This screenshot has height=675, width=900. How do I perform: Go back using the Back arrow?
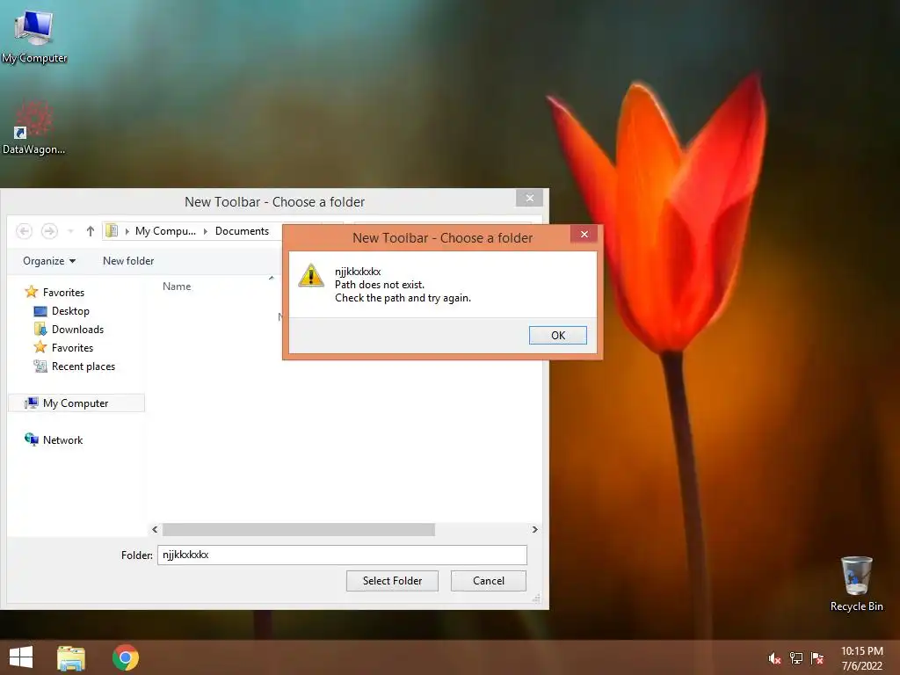coord(24,231)
